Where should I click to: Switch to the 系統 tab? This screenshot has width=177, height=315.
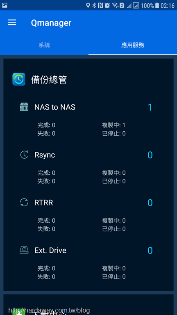click(x=44, y=45)
